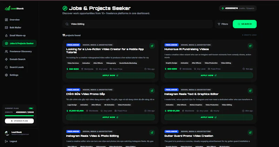
Task: Click FREELANCER badge on Humorous AI card
Action: [171, 45]
